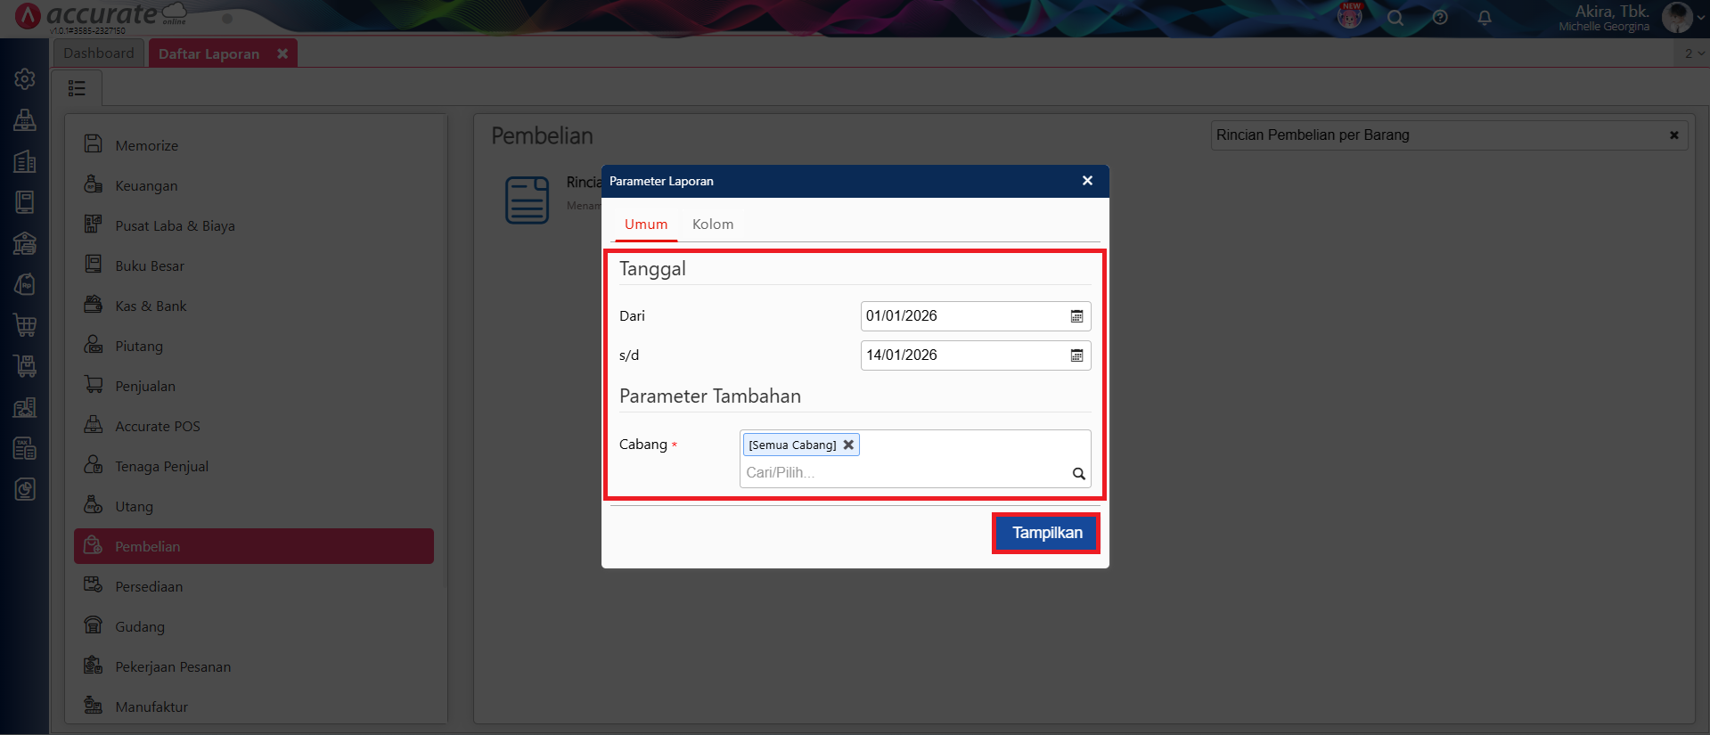
Task: Switch to the Kolom tab
Action: (x=713, y=225)
